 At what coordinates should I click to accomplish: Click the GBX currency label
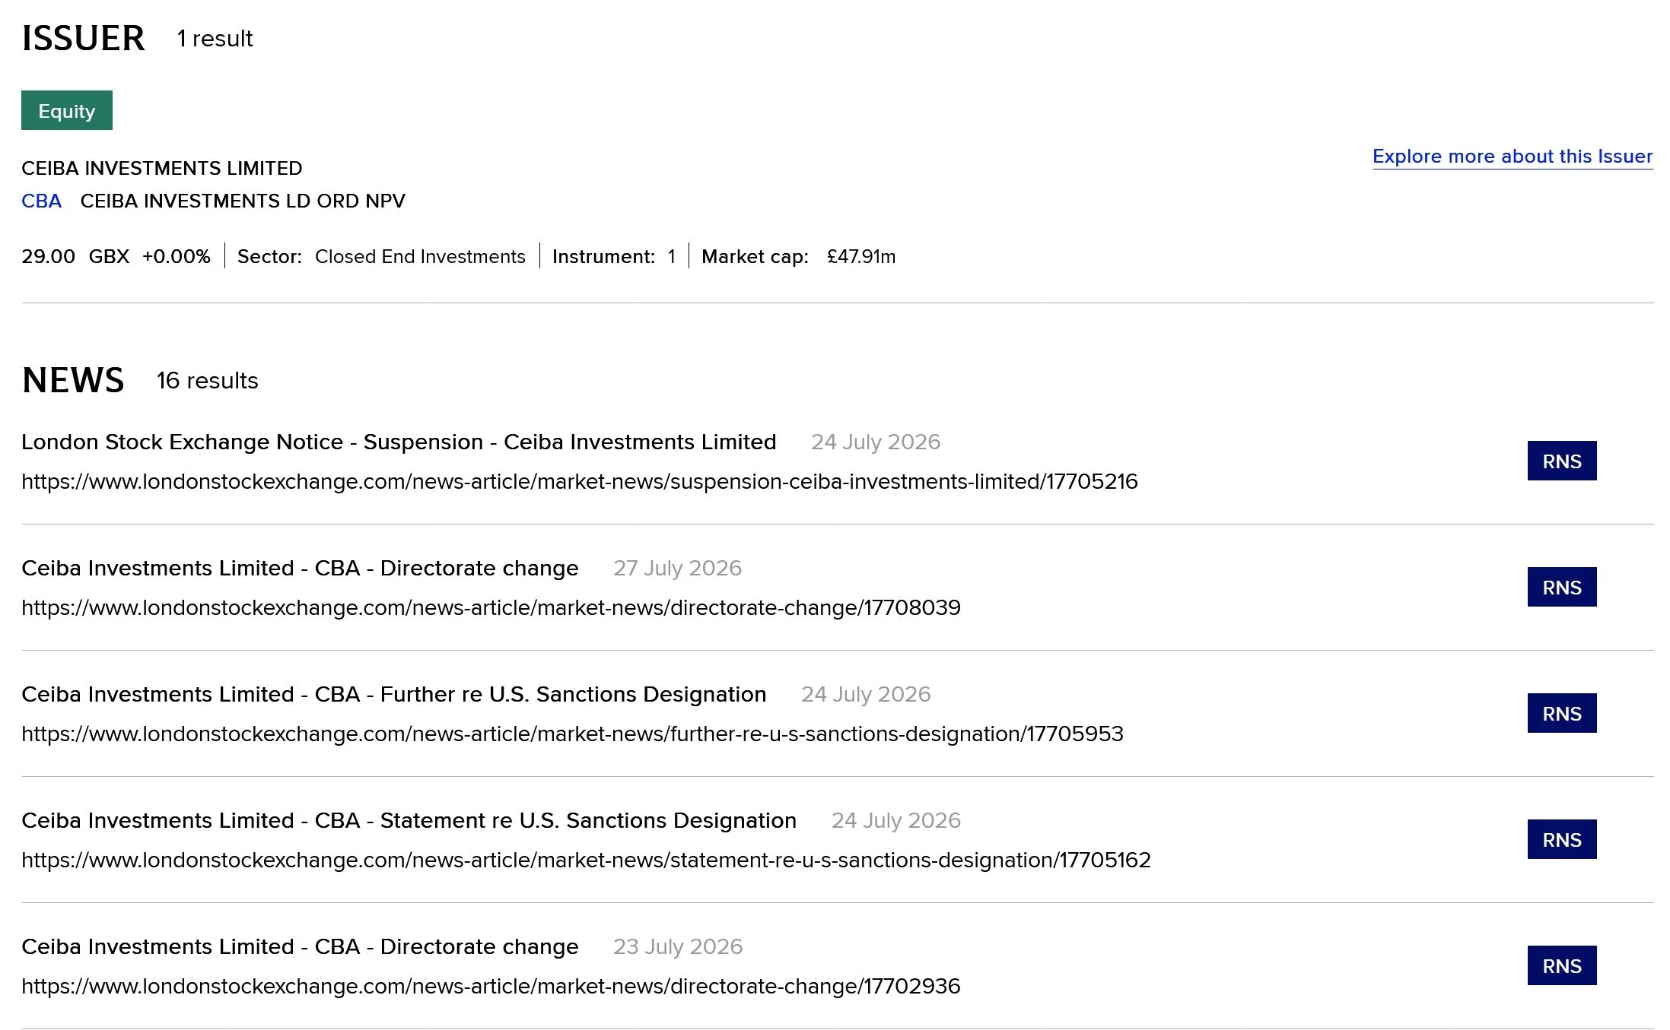(x=109, y=256)
